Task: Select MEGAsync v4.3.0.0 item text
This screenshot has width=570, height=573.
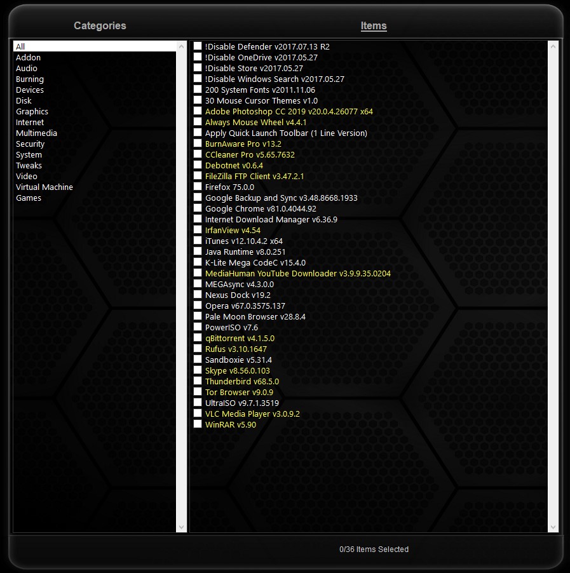Action: [x=239, y=284]
